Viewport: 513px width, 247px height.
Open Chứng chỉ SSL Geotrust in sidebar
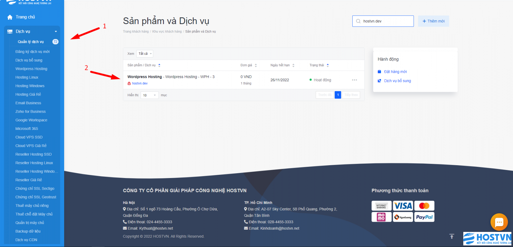point(36,197)
